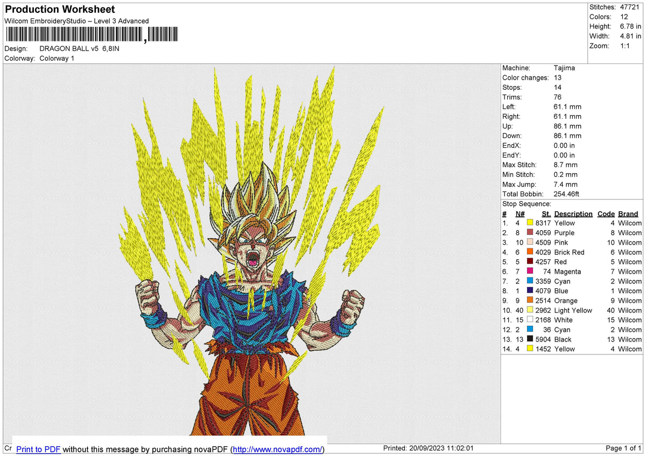Click the Trims value 76
This screenshot has width=646, height=456.
coord(558,97)
